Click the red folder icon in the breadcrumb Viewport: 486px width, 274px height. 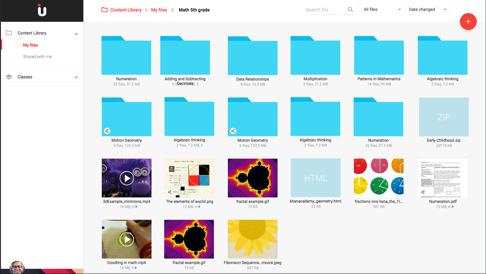(x=105, y=10)
